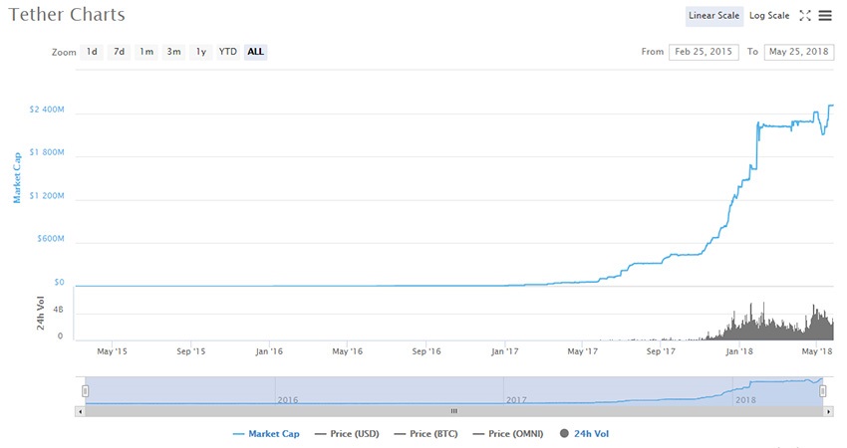Open the chart hamburger menu
Screen dimensions: 847x448
click(x=825, y=16)
